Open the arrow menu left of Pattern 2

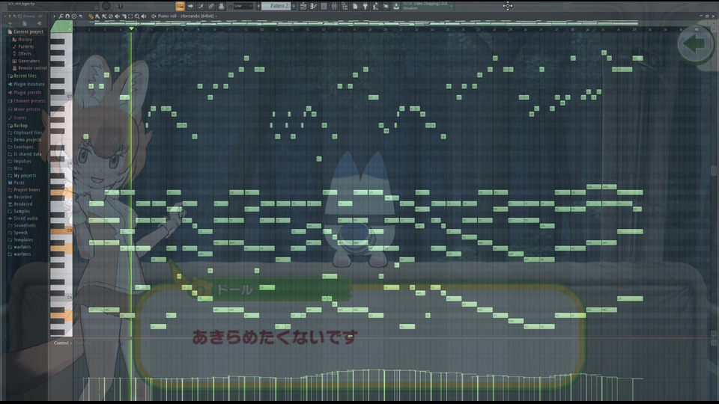[258, 6]
